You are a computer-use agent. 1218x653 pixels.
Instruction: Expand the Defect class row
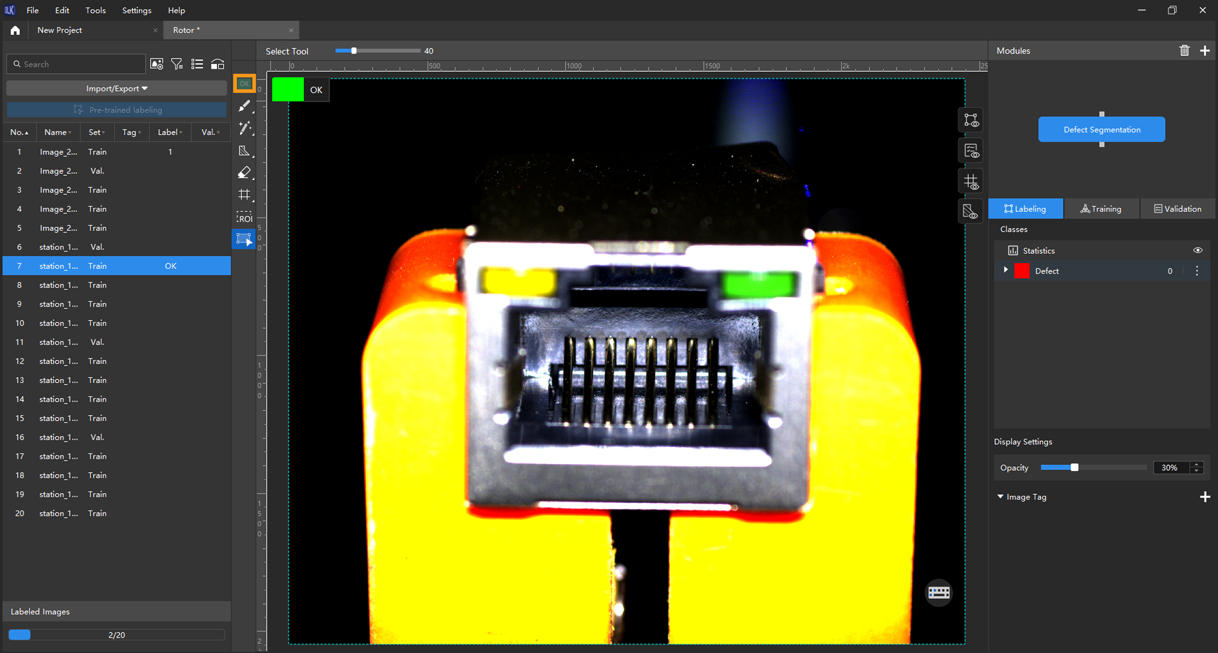point(1005,270)
